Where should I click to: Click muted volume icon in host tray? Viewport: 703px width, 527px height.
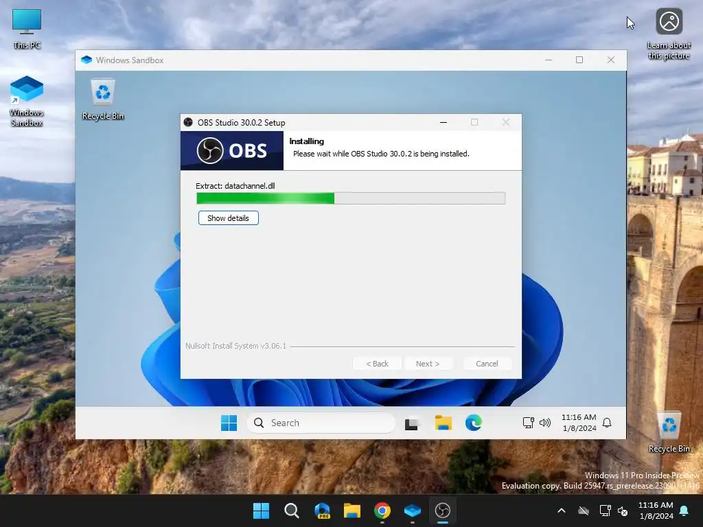[x=623, y=511]
